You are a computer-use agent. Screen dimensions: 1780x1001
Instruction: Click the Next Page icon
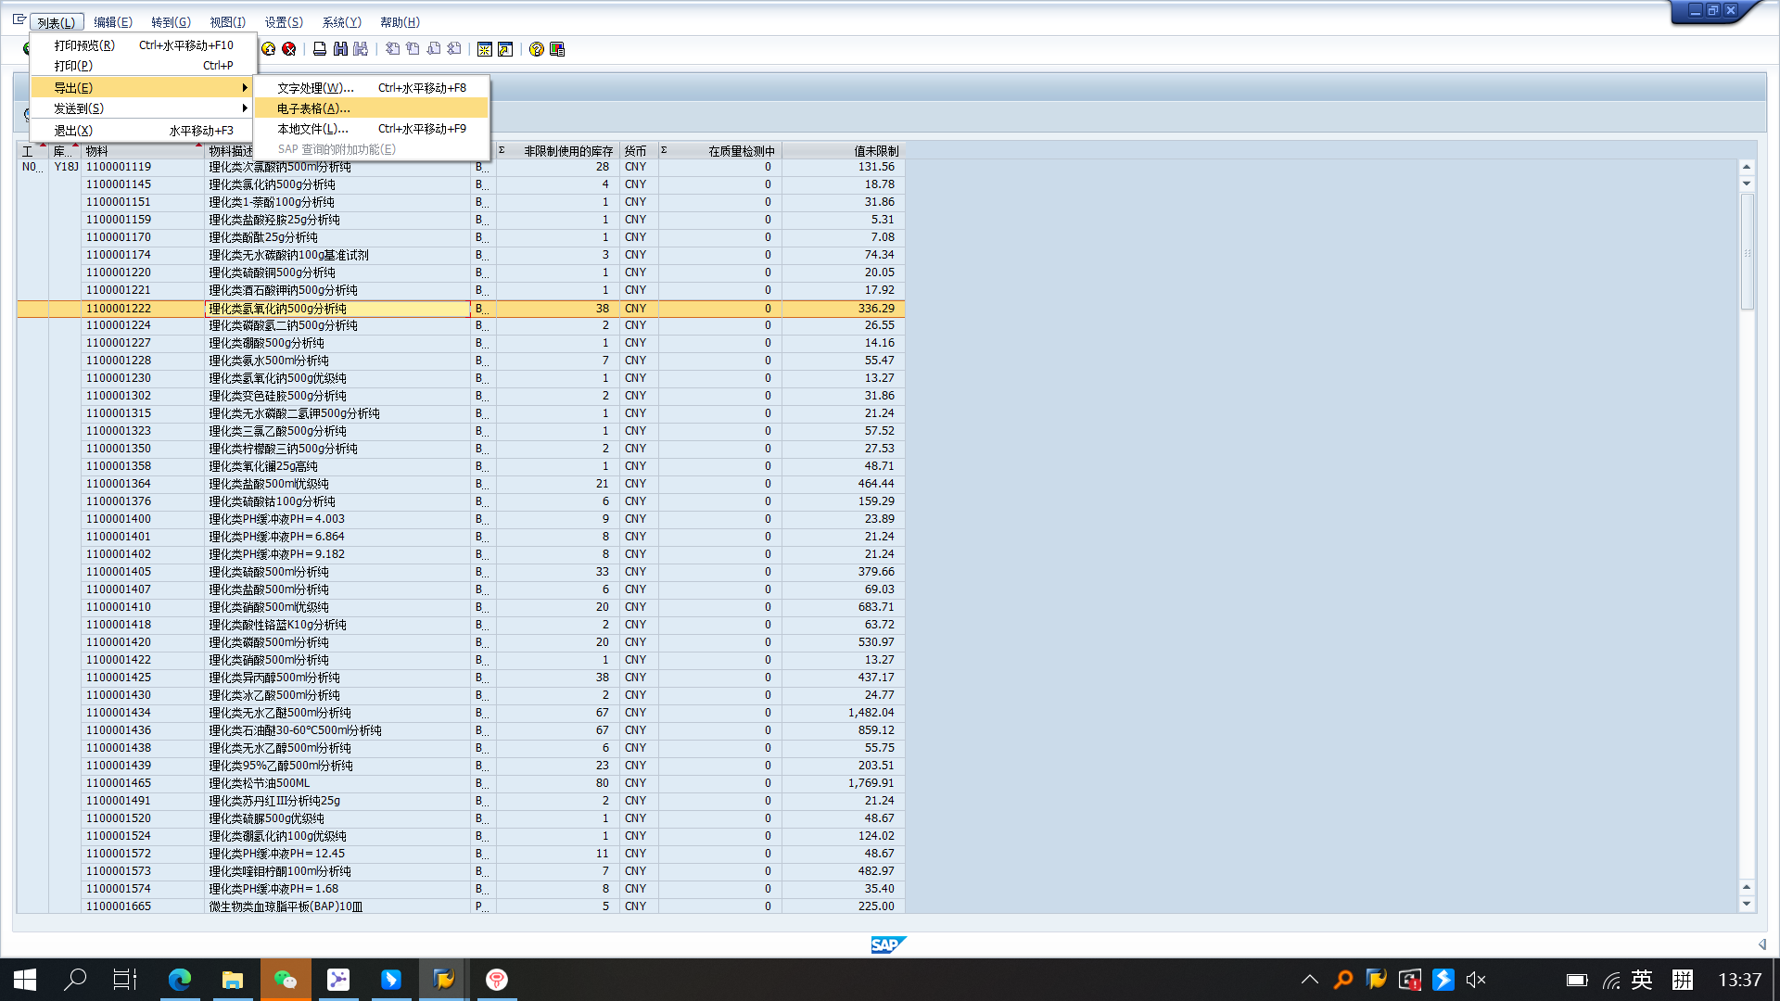pyautogui.click(x=434, y=49)
